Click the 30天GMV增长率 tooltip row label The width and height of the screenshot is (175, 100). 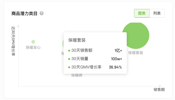pyautogui.click(x=86, y=67)
